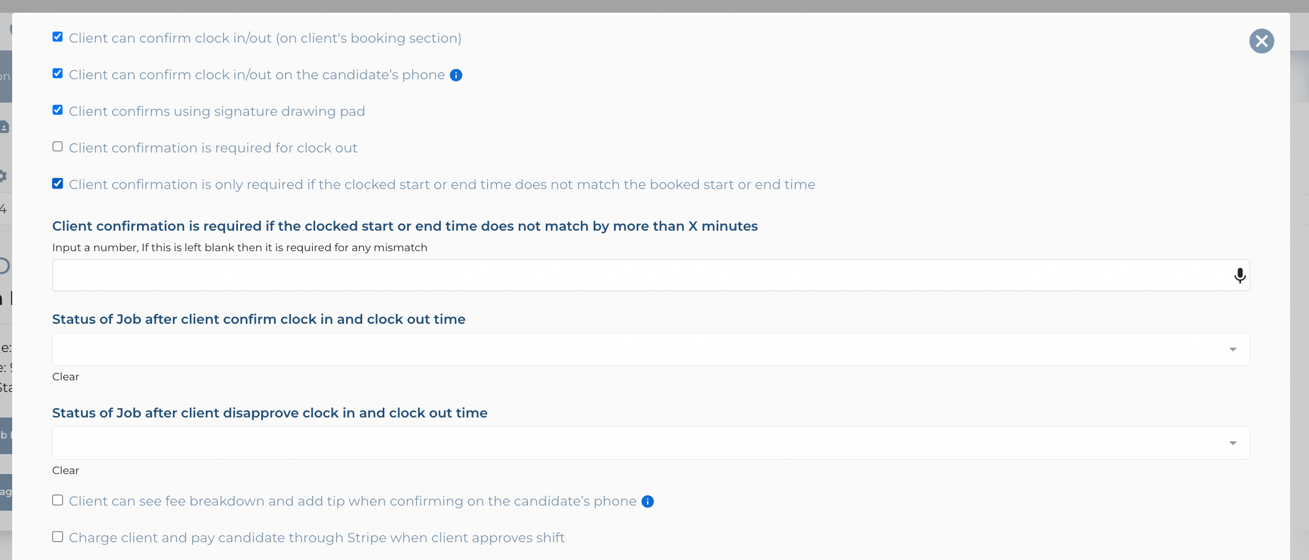Click the microphone icon in the minutes field
The image size is (1309, 560).
click(x=1240, y=276)
